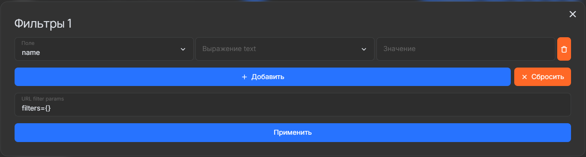Click the URL filter params label
586x157 pixels.
coord(43,99)
